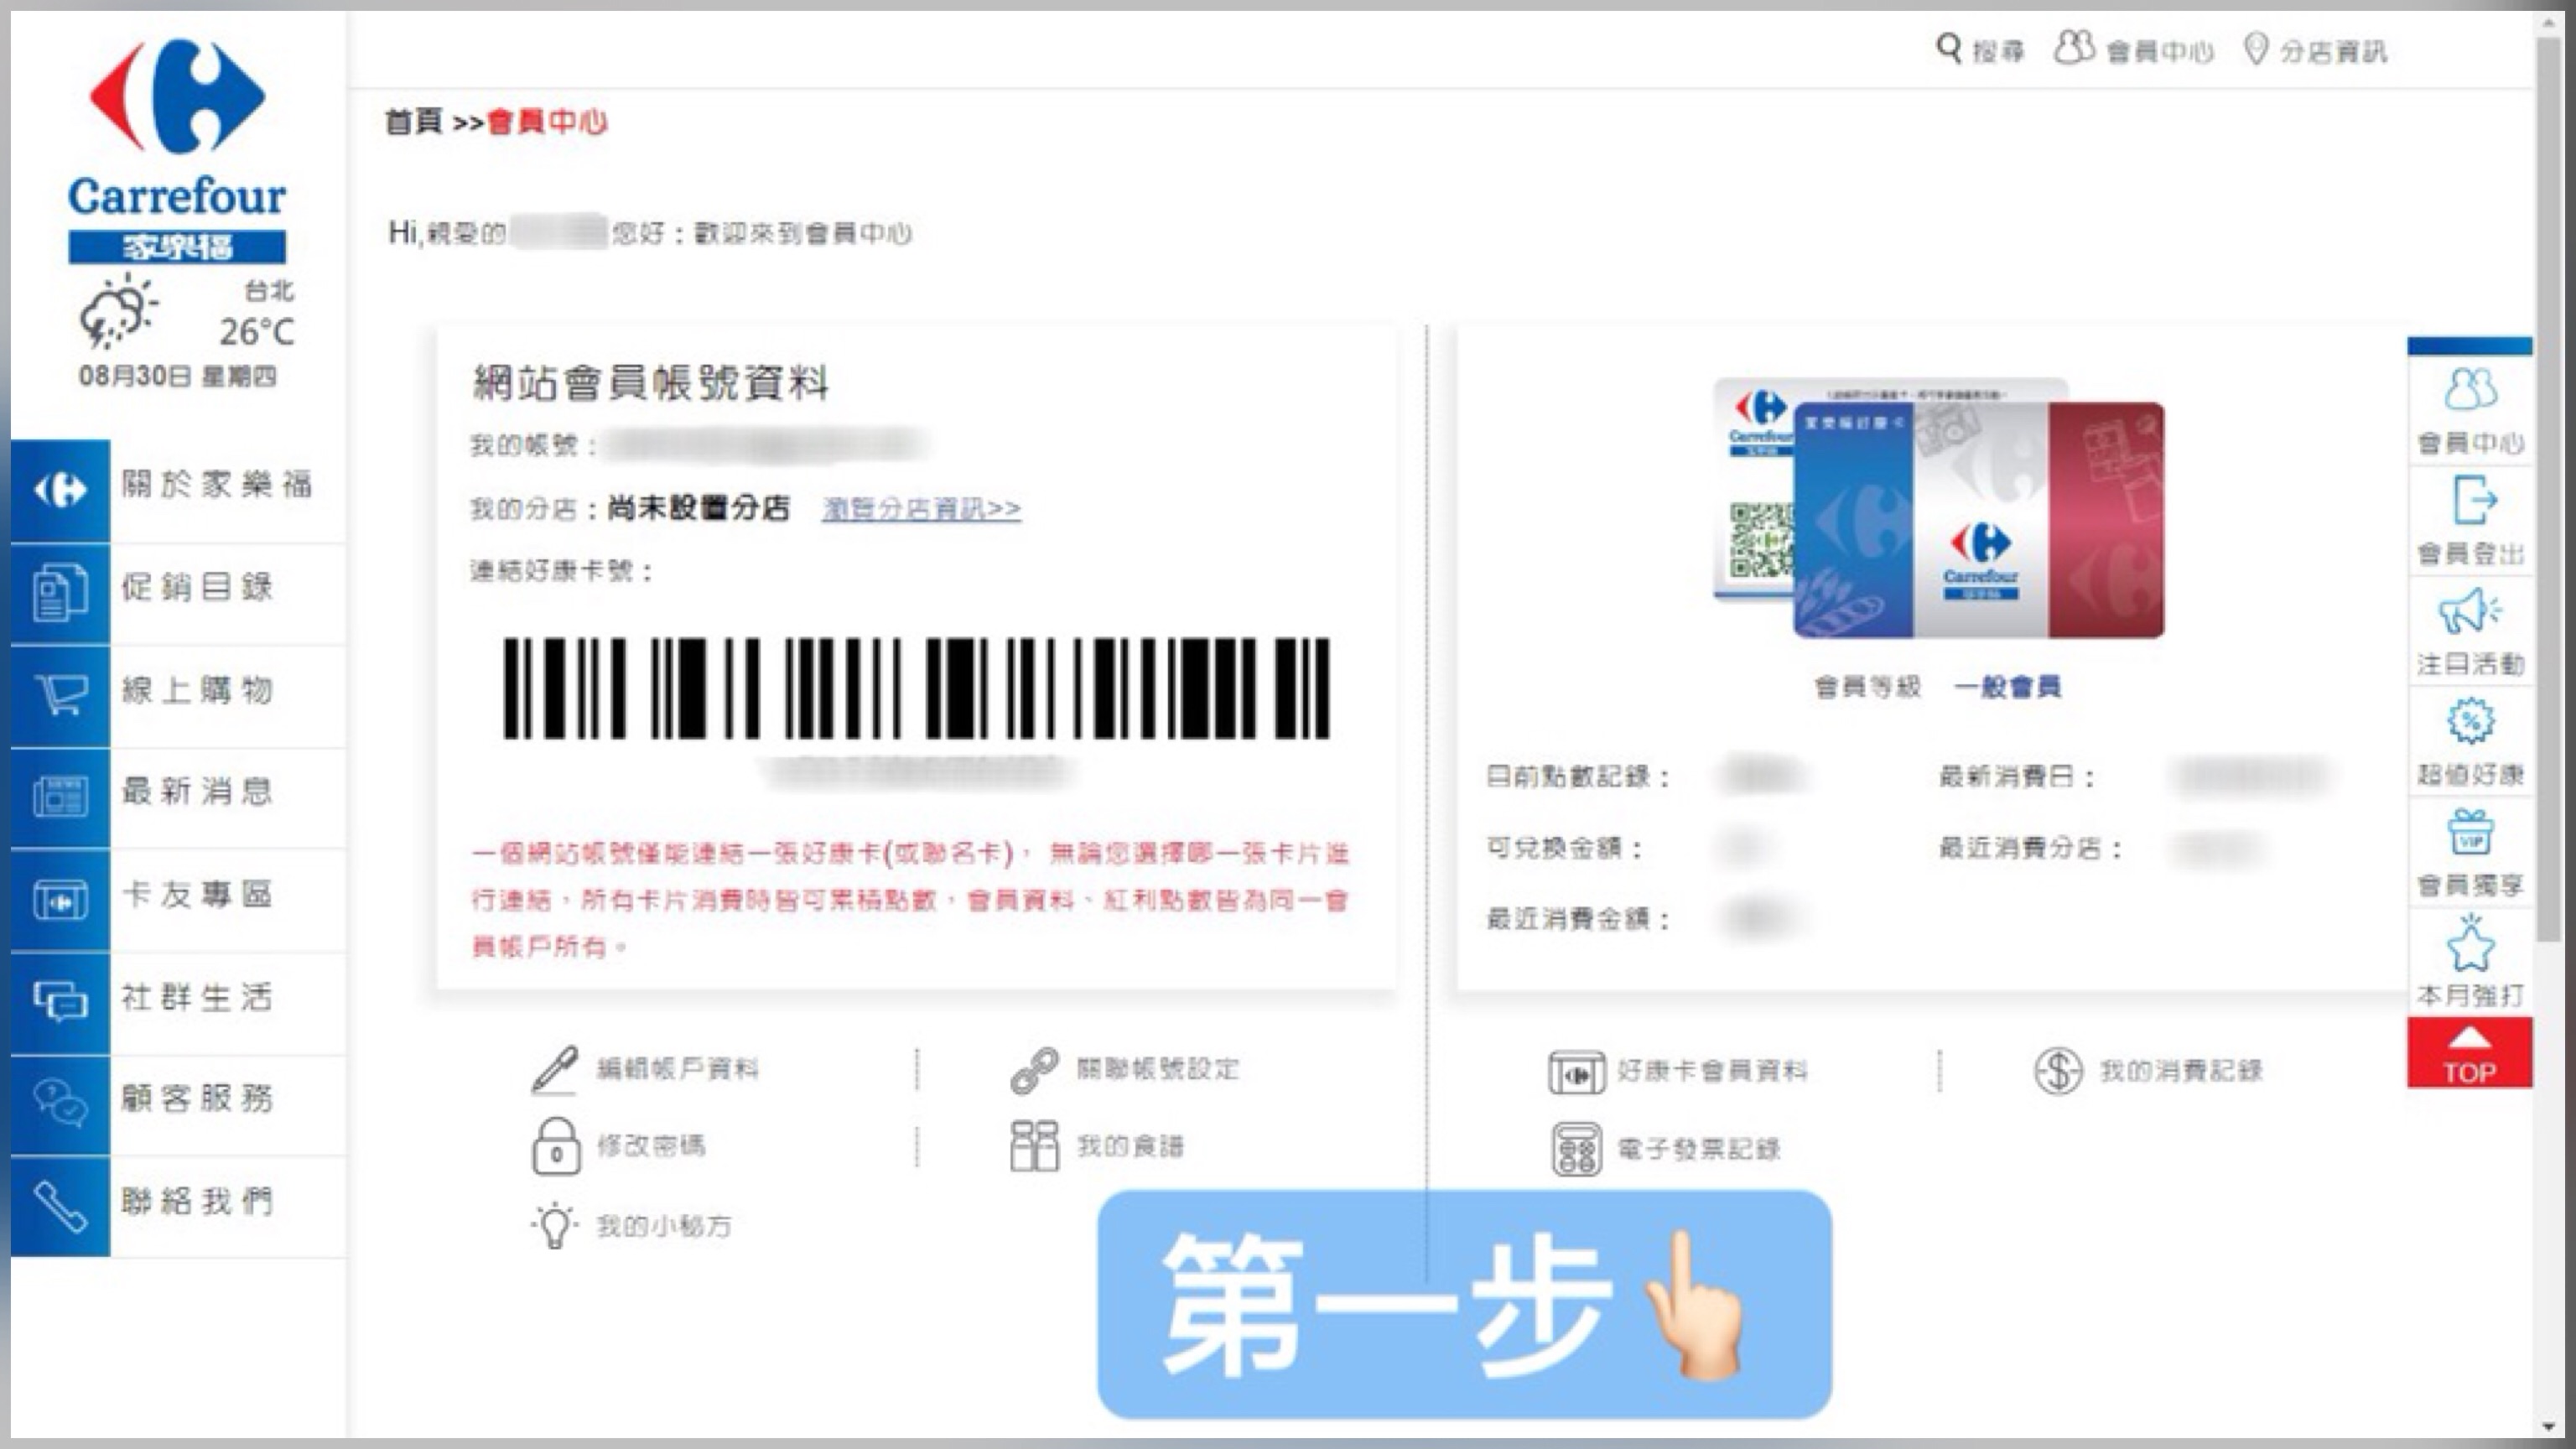Viewport: 2576px width, 1449px height.
Task: Click the date 08月30日 星期四
Action: point(177,377)
